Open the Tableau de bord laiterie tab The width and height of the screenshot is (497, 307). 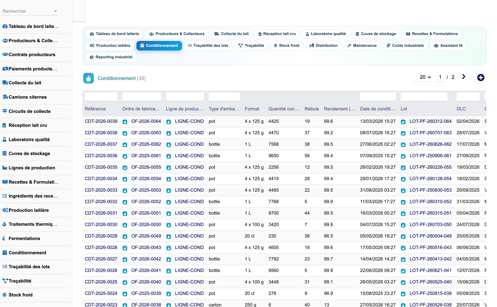coord(114,34)
